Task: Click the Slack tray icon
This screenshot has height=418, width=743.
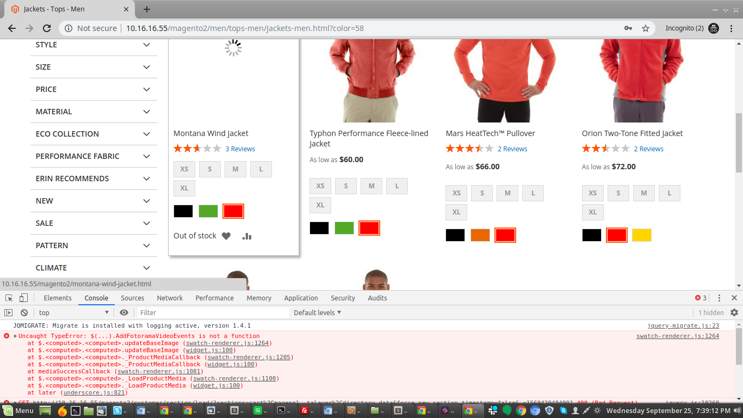Action: coord(493,410)
